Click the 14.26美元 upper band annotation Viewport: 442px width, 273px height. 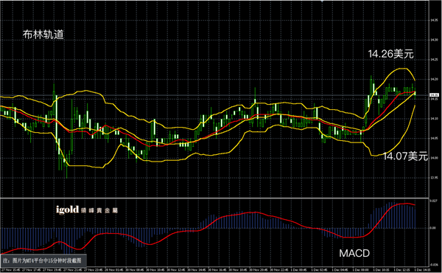pyautogui.click(x=390, y=54)
